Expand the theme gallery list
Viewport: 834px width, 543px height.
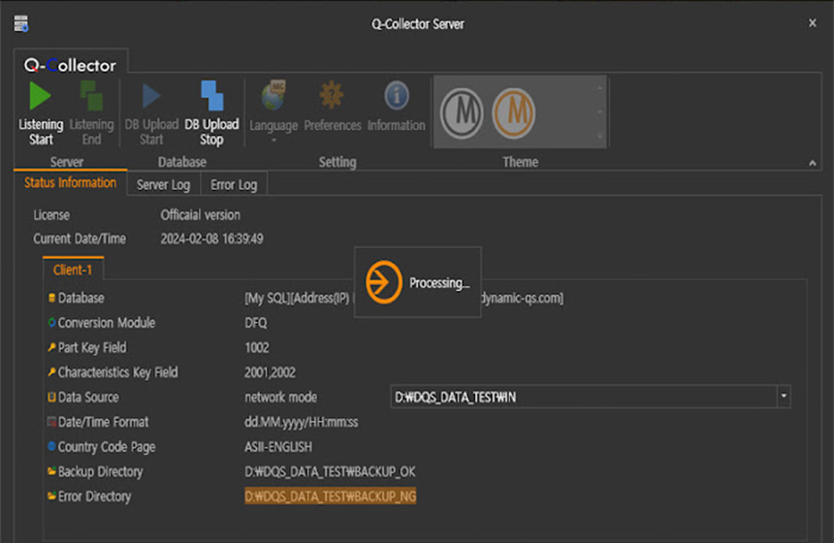click(600, 135)
